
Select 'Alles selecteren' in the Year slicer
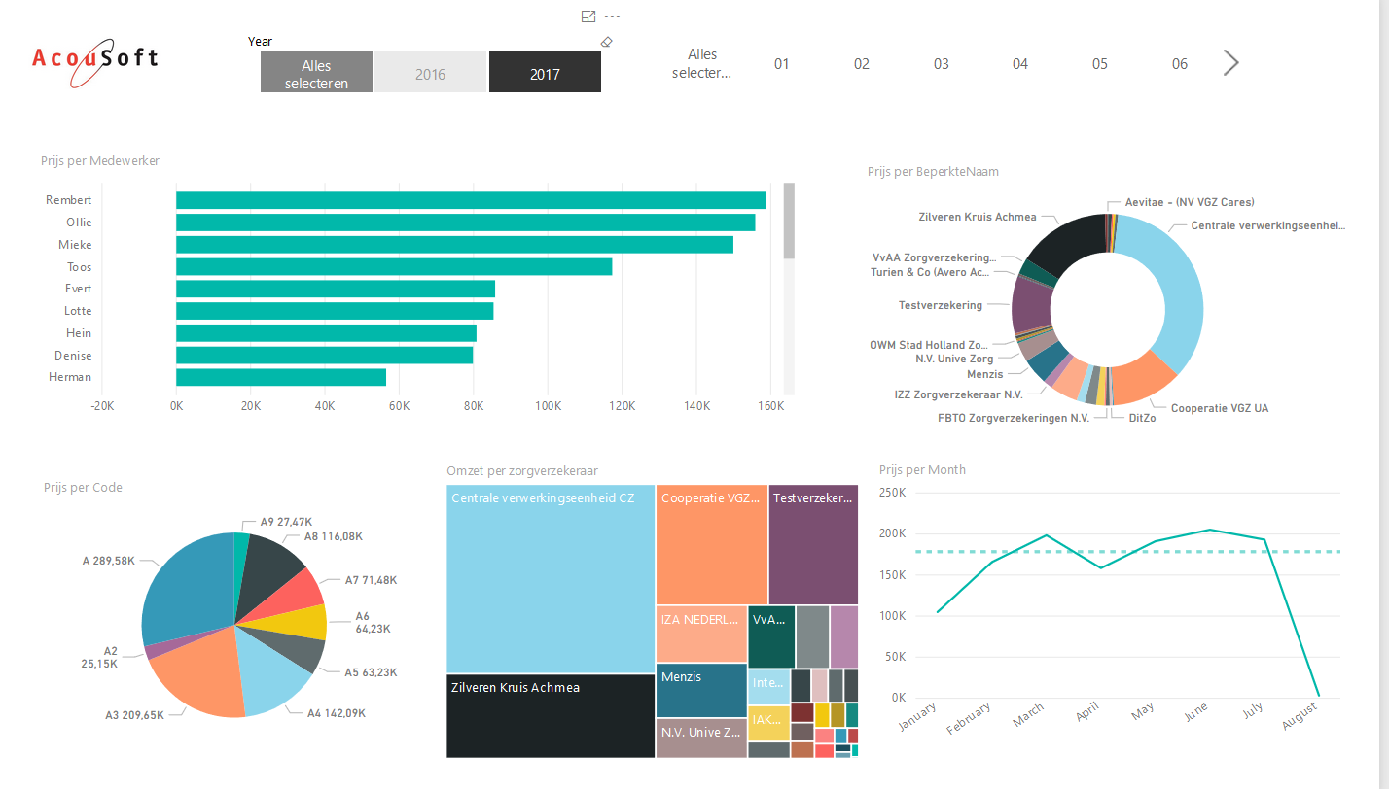tap(316, 73)
